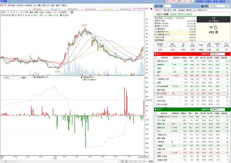Zoom in the chart with plus magnifier
Image resolution: width=231 pixels, height=163 pixels.
click(x=126, y=161)
